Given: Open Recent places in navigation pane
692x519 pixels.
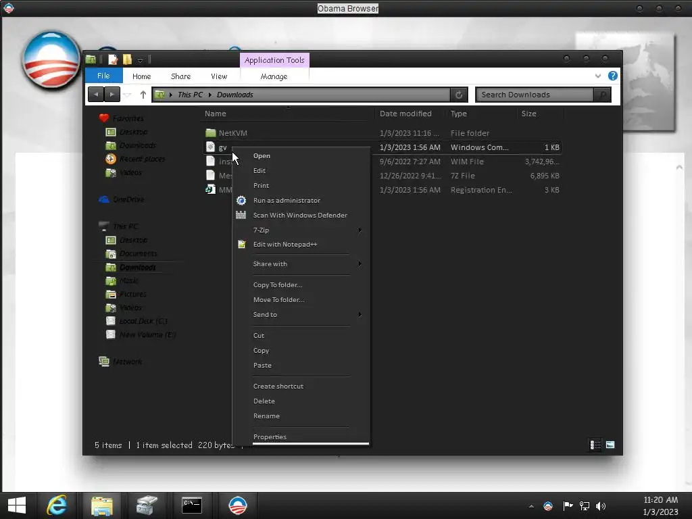Looking at the screenshot, I should pyautogui.click(x=142, y=159).
